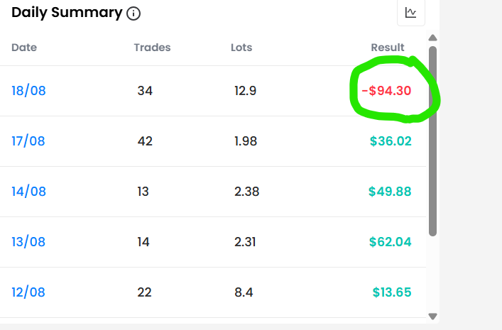502x330 pixels.
Task: Click the Date column header
Action: (24, 48)
